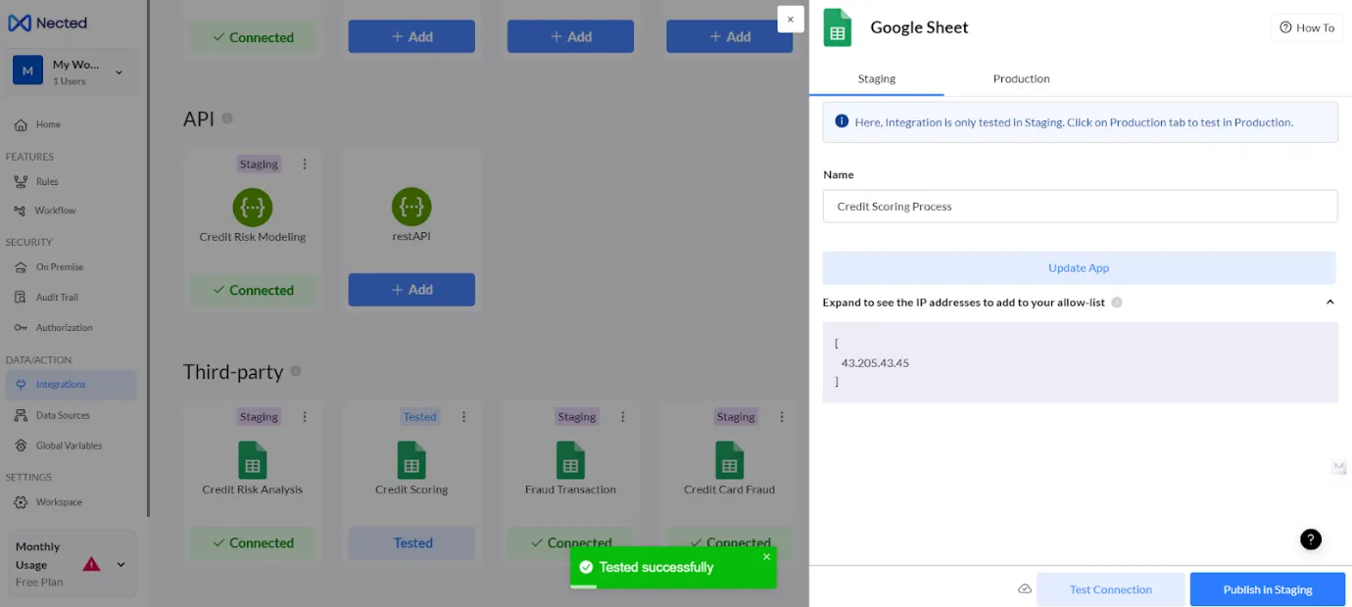
Task: Click the Credit Card Fraud sheet icon
Action: click(729, 460)
